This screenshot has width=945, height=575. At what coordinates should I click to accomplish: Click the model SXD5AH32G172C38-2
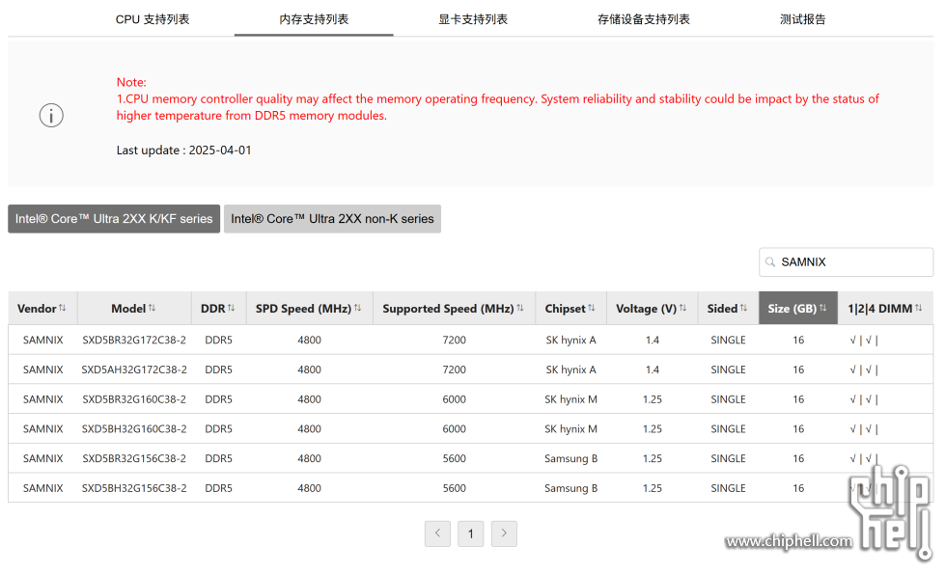134,370
